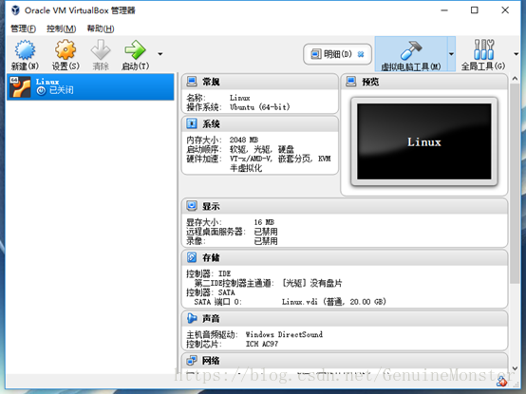This screenshot has width=526, height=394.
Task: Click the boot order '软驱, 光驱, 硬盘' text
Action: coord(262,149)
